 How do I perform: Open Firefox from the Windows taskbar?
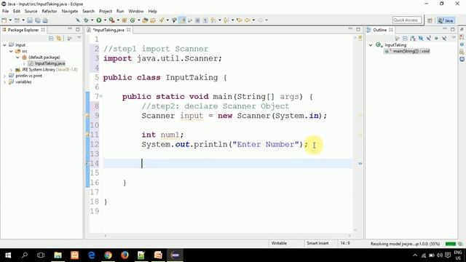click(x=125, y=255)
